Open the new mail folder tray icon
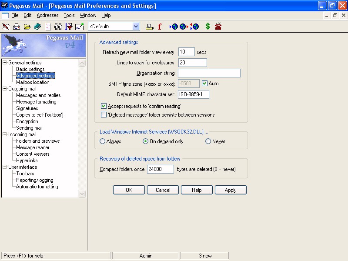Viewport: 348px width, 261px height. pyautogui.click(x=17, y=27)
